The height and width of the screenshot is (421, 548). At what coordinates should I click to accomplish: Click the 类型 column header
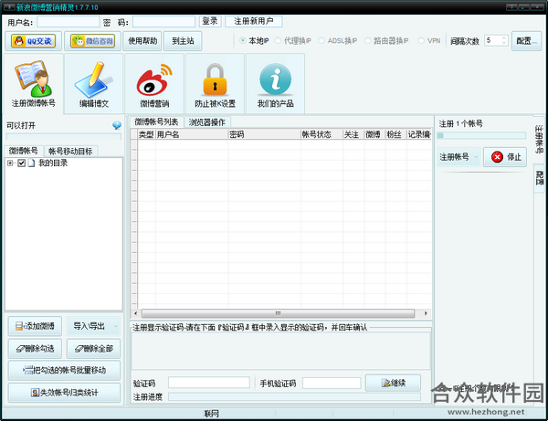click(146, 134)
